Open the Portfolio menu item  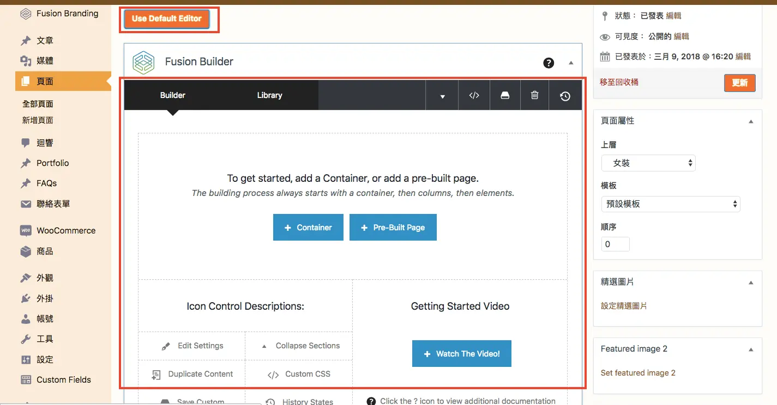pyautogui.click(x=53, y=163)
